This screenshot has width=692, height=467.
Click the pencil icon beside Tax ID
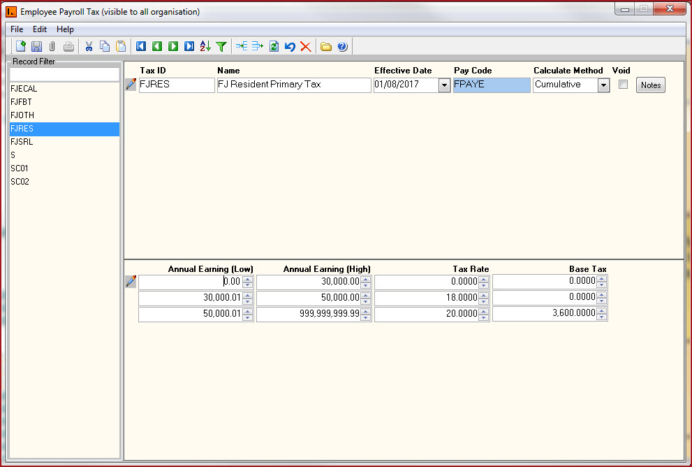[x=131, y=85]
